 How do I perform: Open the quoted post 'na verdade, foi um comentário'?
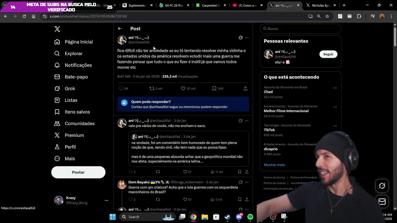pos(189,149)
